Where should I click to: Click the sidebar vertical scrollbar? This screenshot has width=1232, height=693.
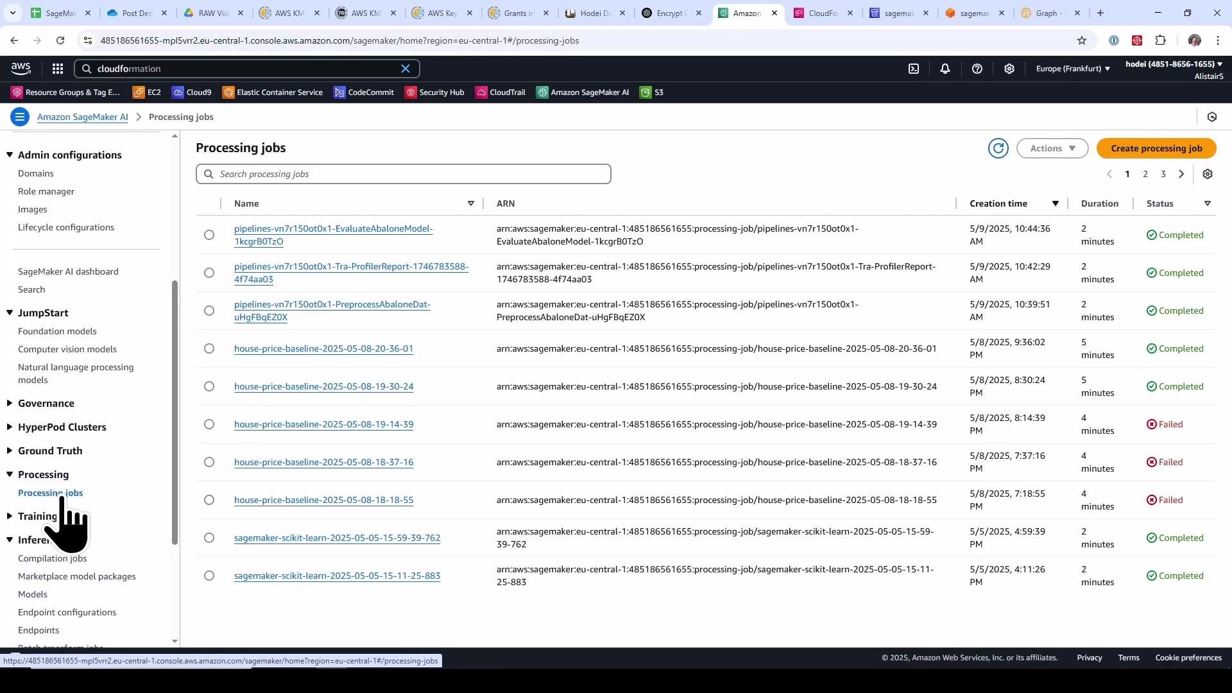click(175, 413)
